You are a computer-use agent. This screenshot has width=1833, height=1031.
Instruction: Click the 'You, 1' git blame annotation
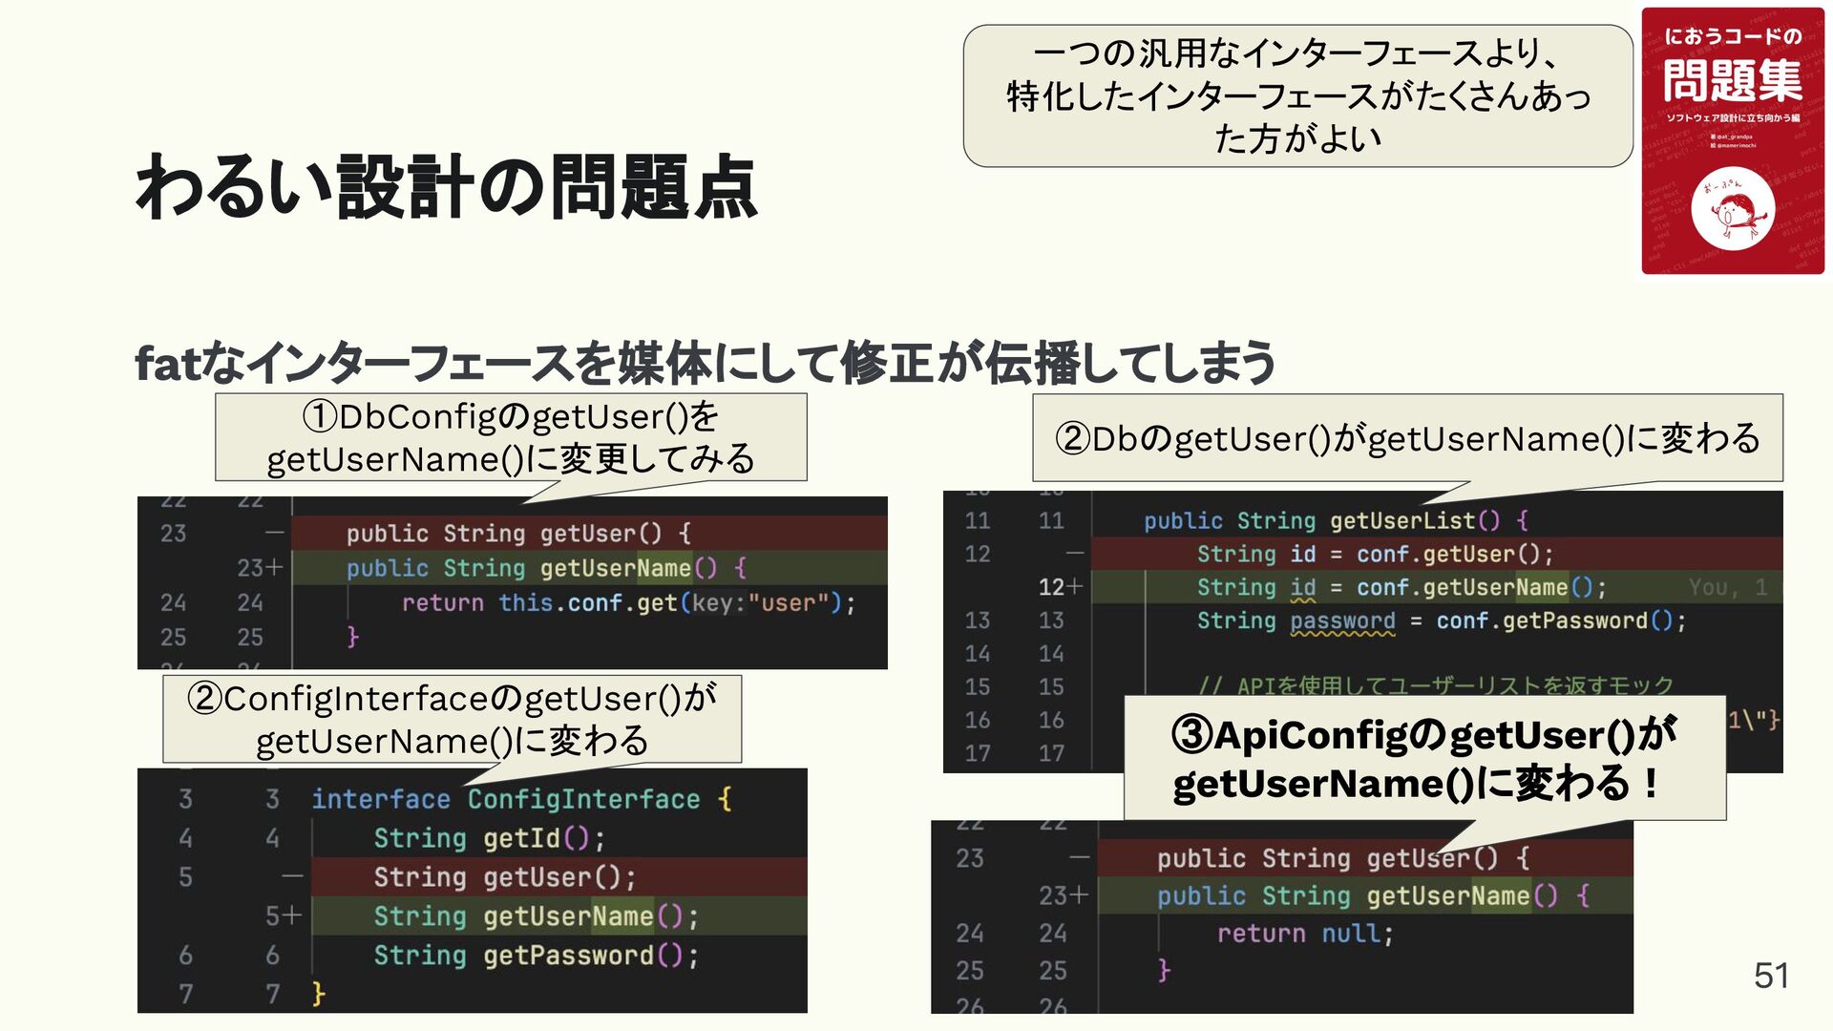(1727, 587)
